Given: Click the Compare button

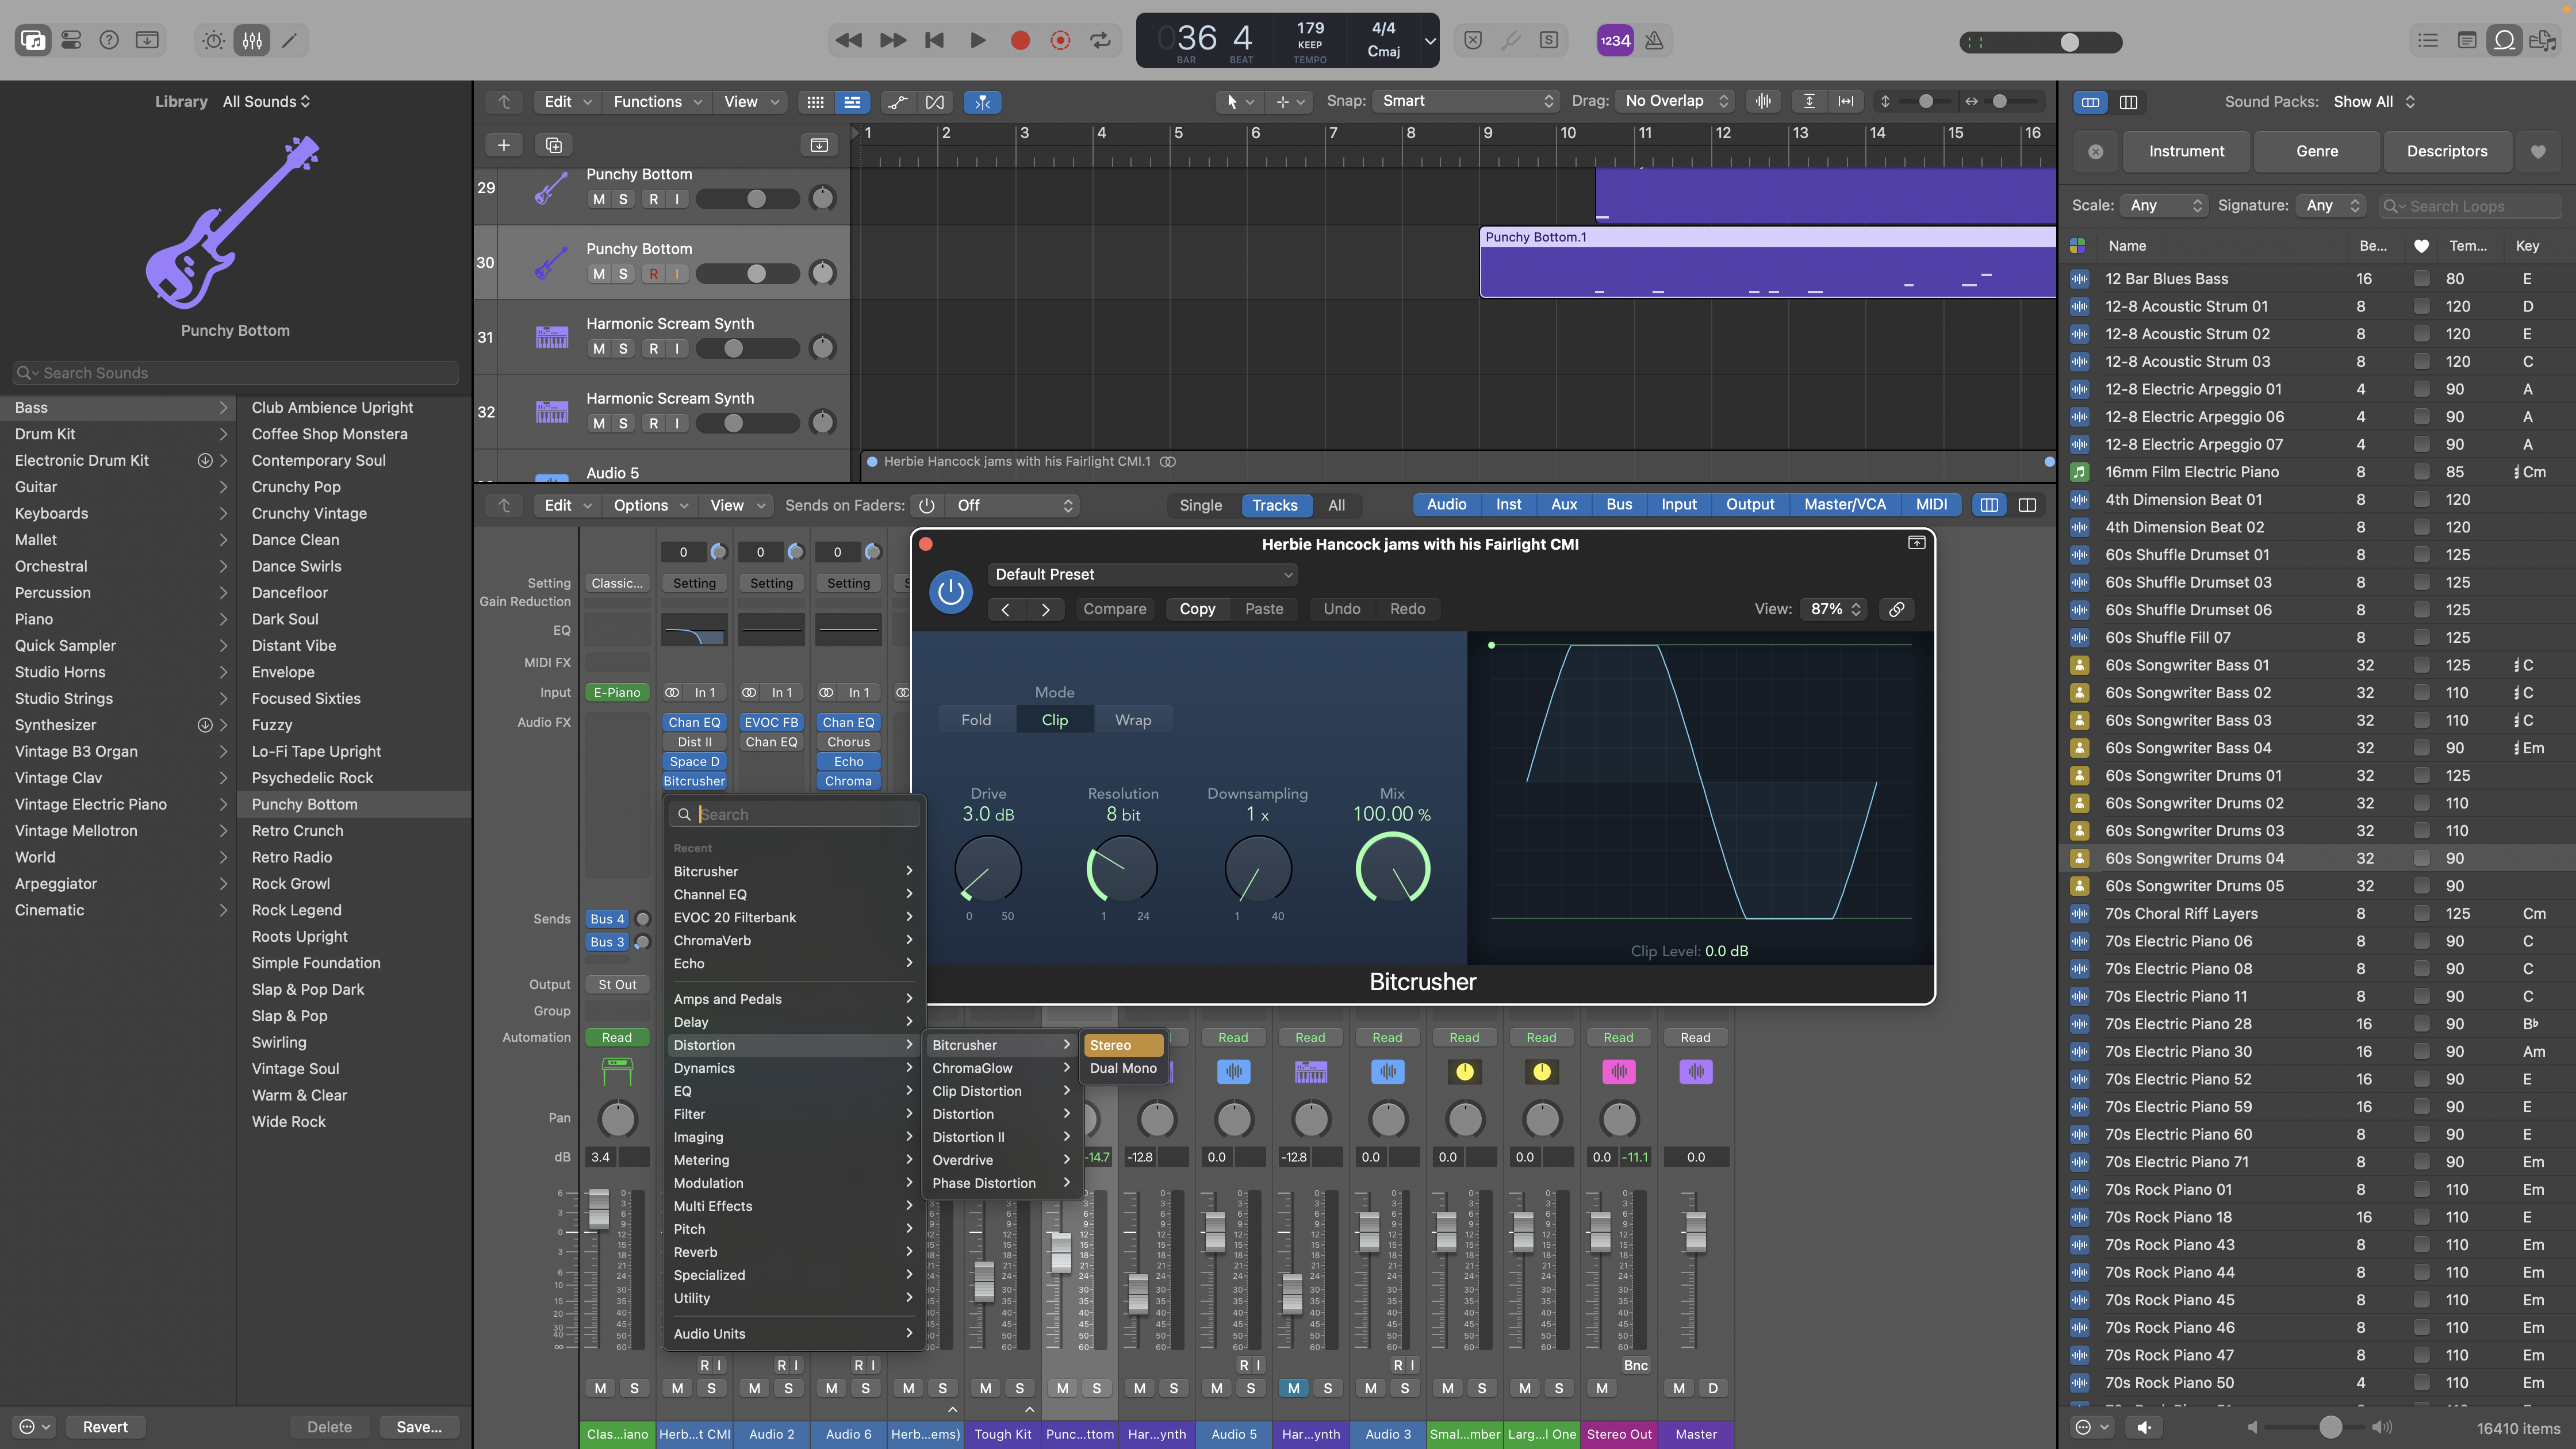Looking at the screenshot, I should click(1114, 609).
